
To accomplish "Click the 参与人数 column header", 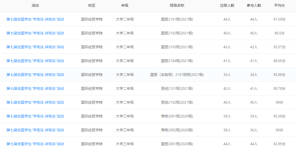I will coord(254,5).
